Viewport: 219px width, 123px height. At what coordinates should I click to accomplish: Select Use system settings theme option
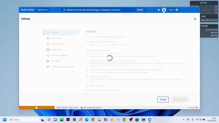[x=108, y=45]
